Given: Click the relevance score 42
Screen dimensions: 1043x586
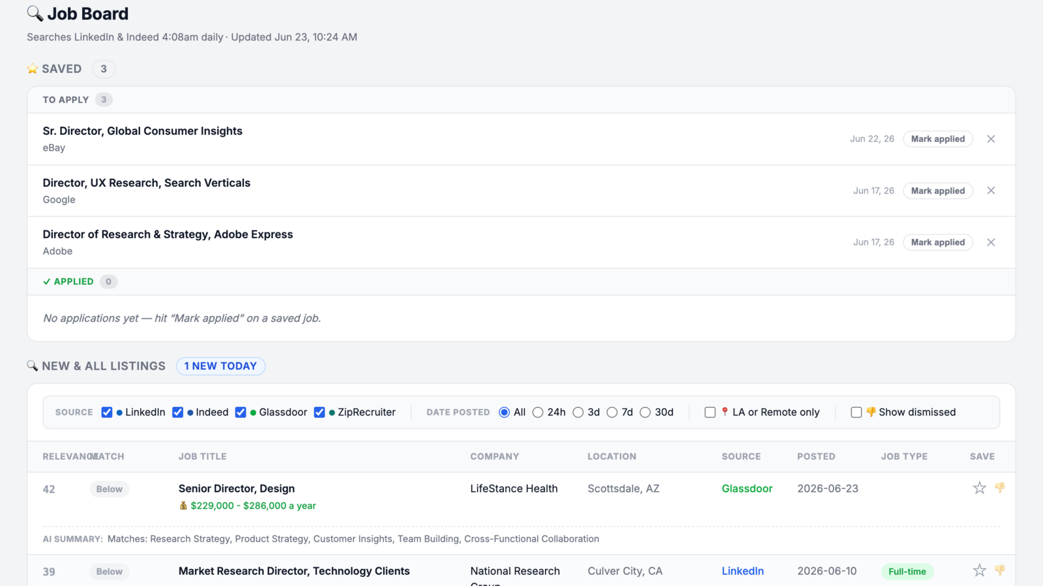Looking at the screenshot, I should point(49,489).
